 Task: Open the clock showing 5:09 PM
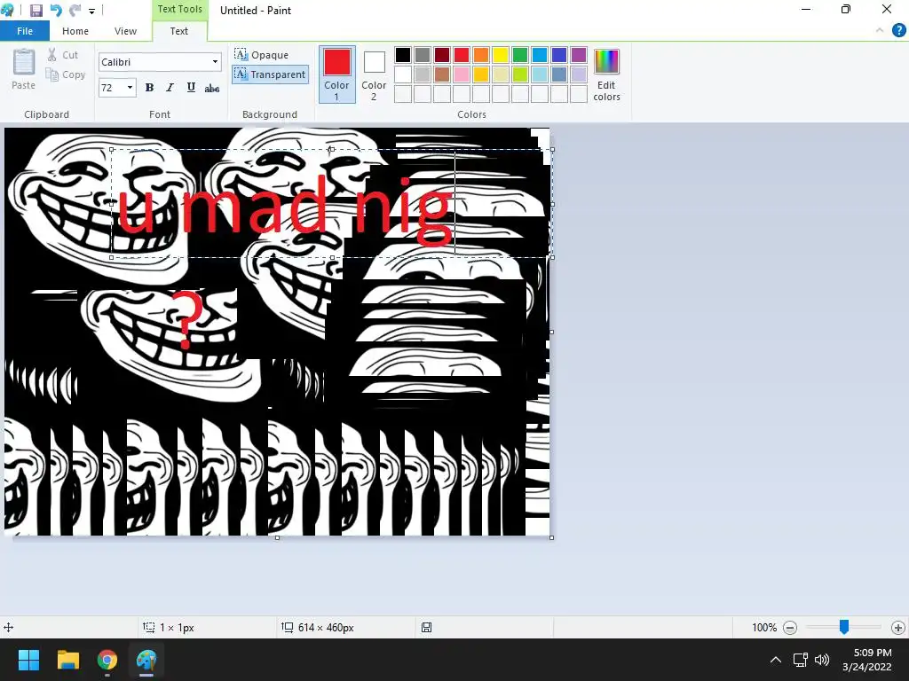point(868,660)
